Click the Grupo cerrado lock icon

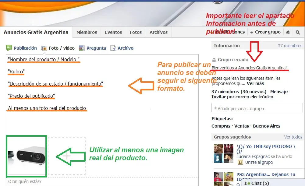click(214, 60)
